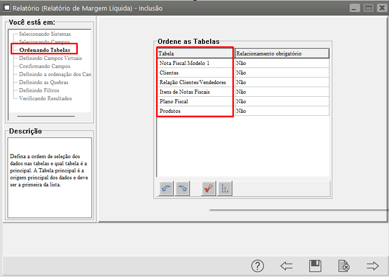The width and height of the screenshot is (389, 277).
Task: Click the red checkmark button
Action: tap(208, 189)
